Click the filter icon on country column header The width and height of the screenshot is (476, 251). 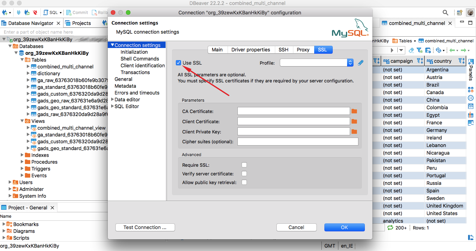point(461,61)
